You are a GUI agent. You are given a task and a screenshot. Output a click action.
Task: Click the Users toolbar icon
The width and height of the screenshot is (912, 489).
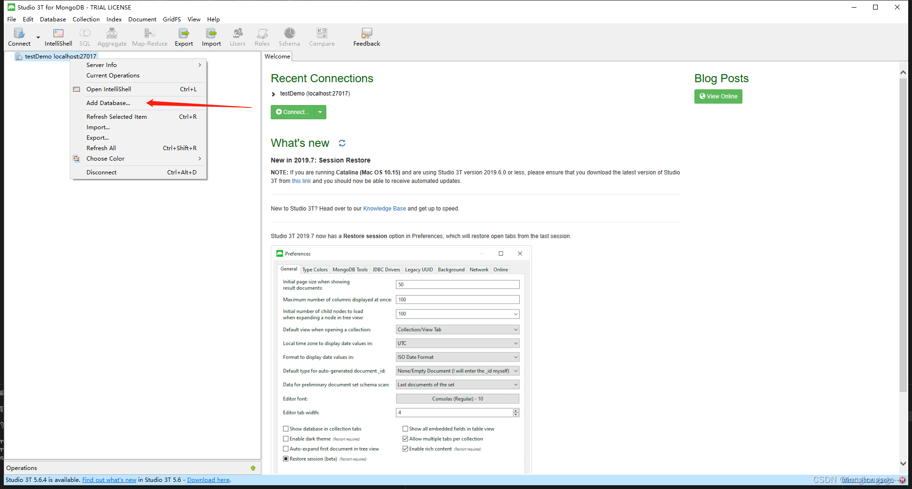click(x=237, y=37)
